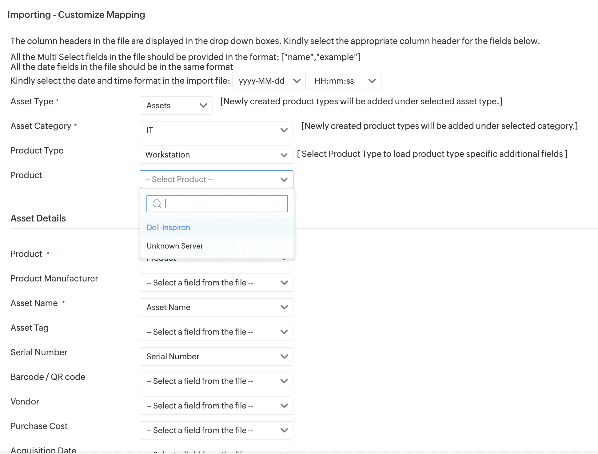
Task: Click chevron icon on Product Type dropdown
Action: click(x=284, y=155)
